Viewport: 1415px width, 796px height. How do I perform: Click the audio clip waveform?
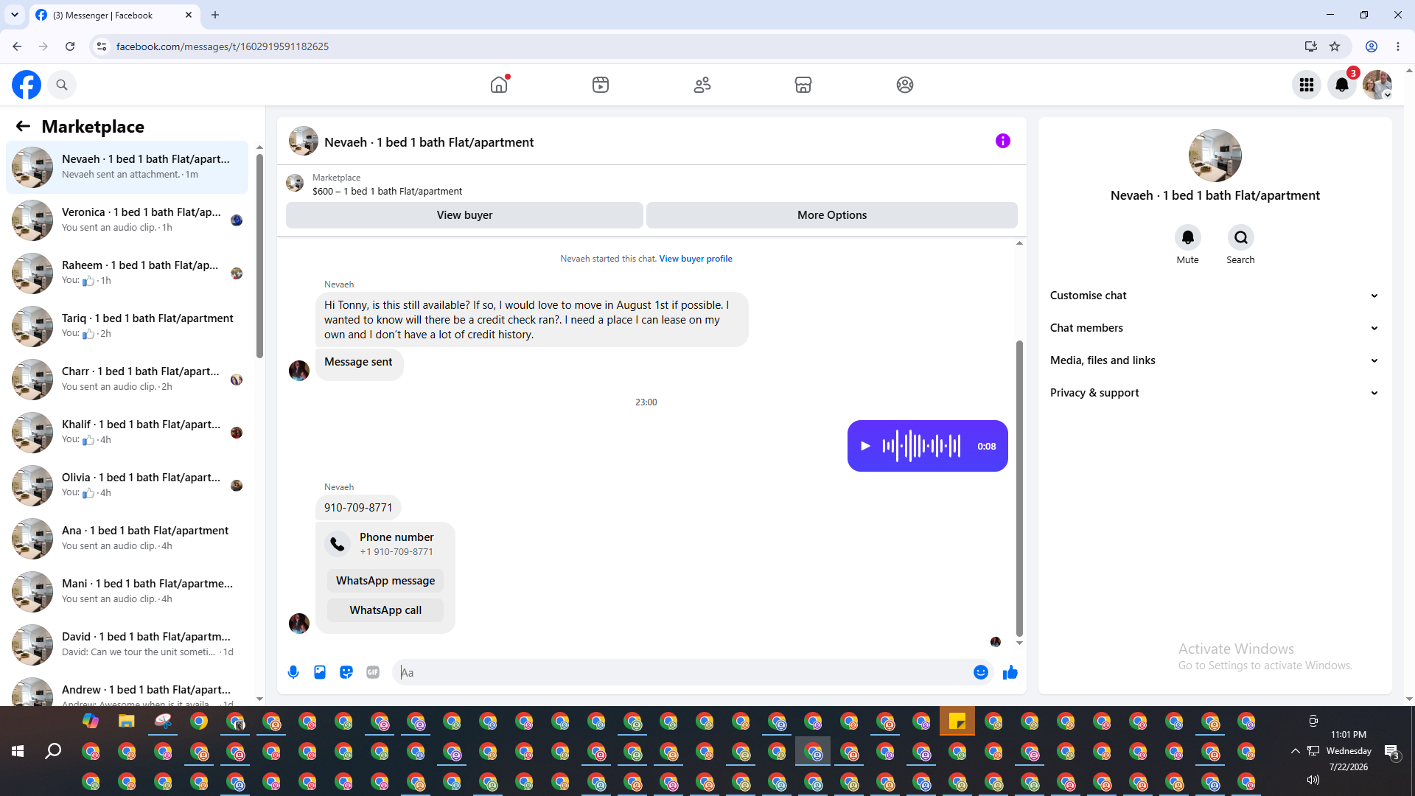click(921, 446)
